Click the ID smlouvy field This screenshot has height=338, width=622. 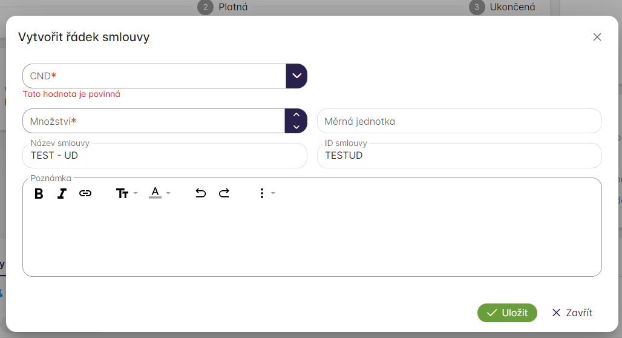pos(459,156)
